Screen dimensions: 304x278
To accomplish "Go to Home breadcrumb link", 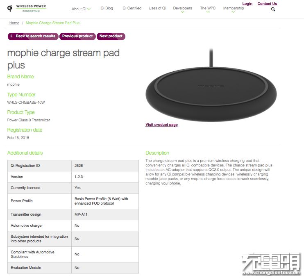I will [14, 23].
